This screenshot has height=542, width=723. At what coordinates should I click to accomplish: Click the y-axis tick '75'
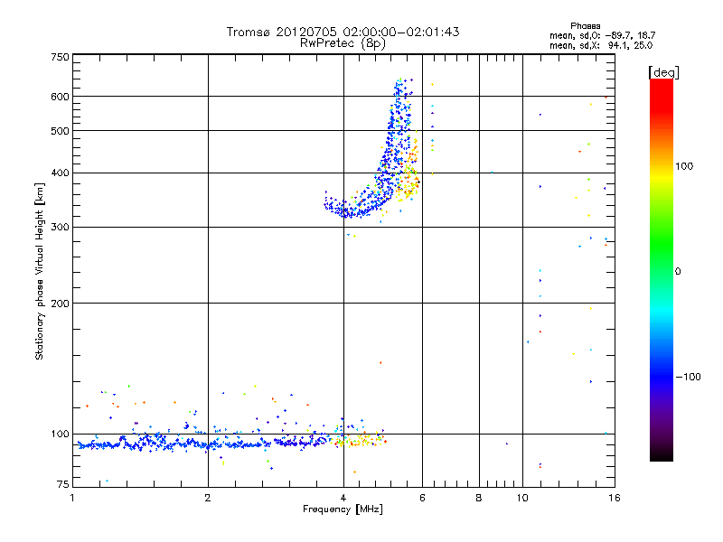pos(63,484)
